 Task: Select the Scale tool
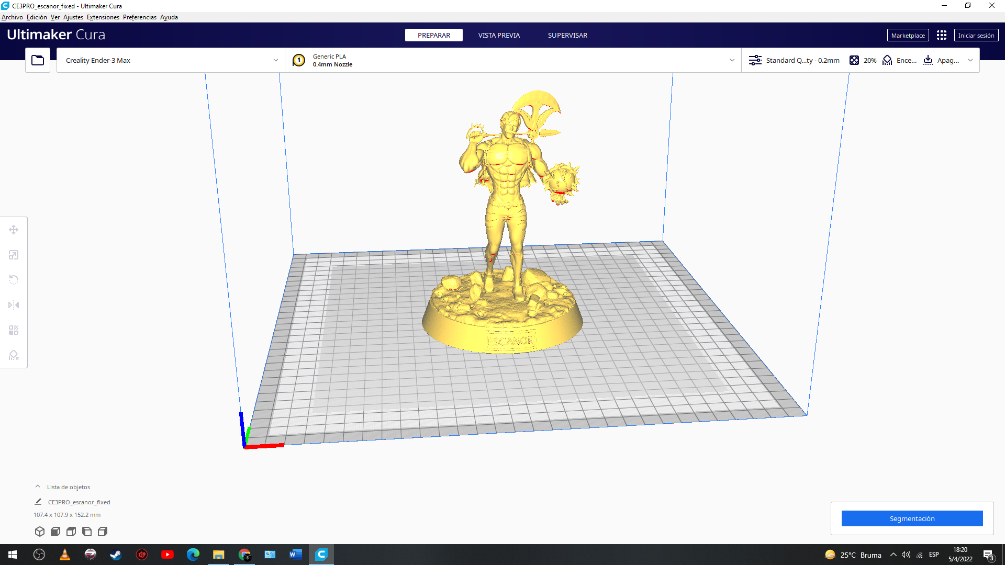tap(13, 254)
